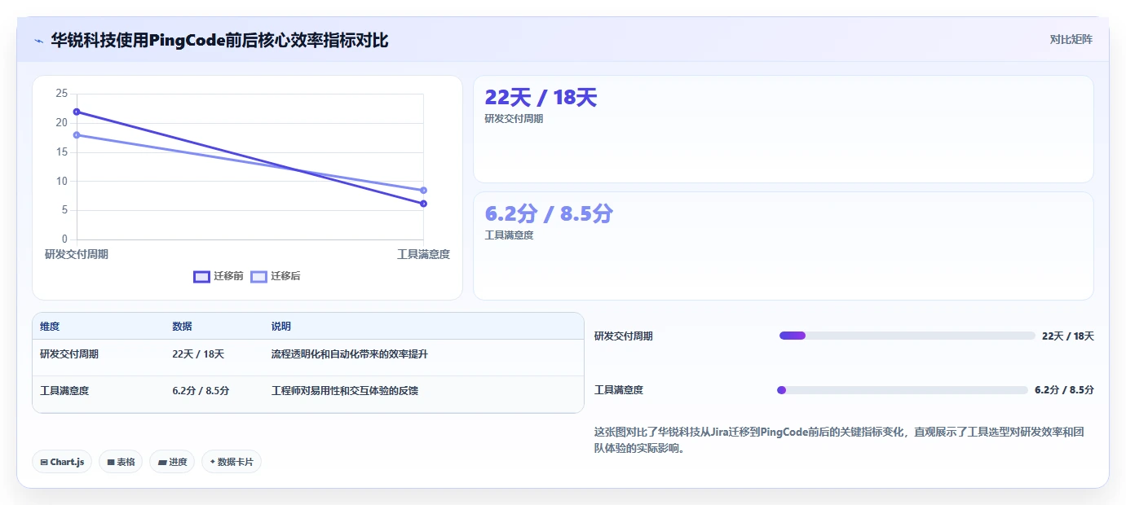Click the 研发交付周期 label beside progress bar

pos(624,336)
